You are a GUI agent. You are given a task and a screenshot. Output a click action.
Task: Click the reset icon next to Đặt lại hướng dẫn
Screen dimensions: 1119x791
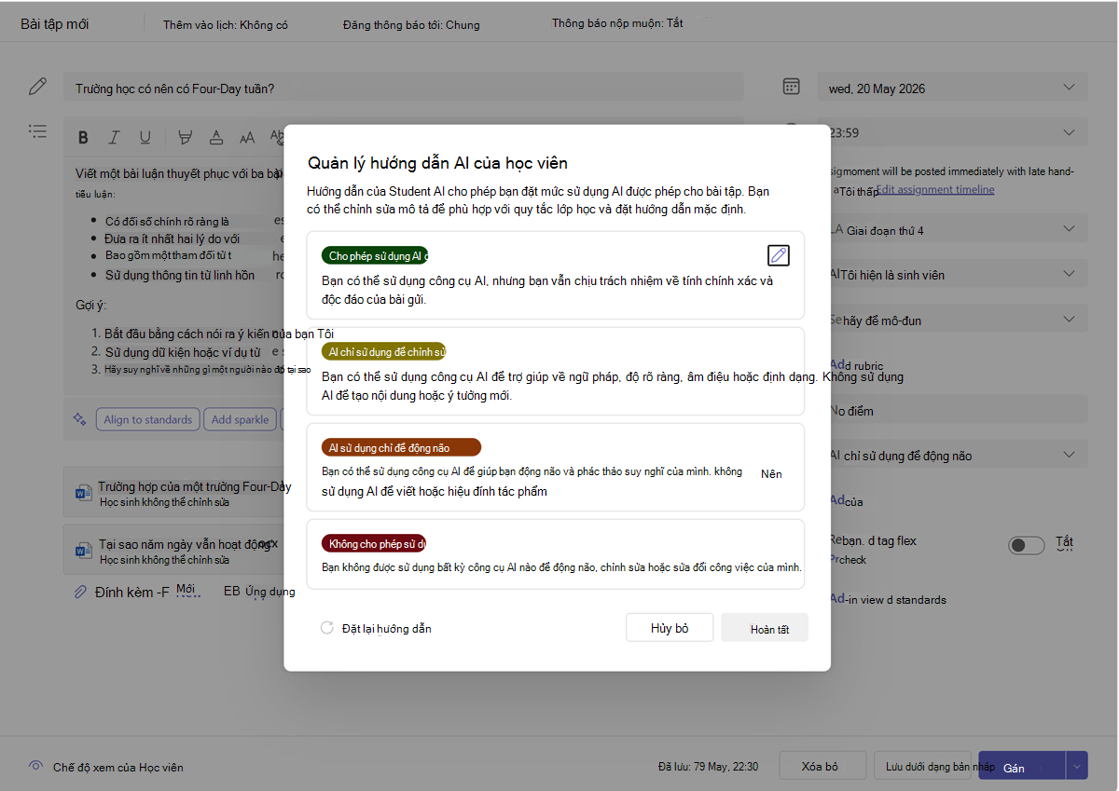click(x=327, y=628)
